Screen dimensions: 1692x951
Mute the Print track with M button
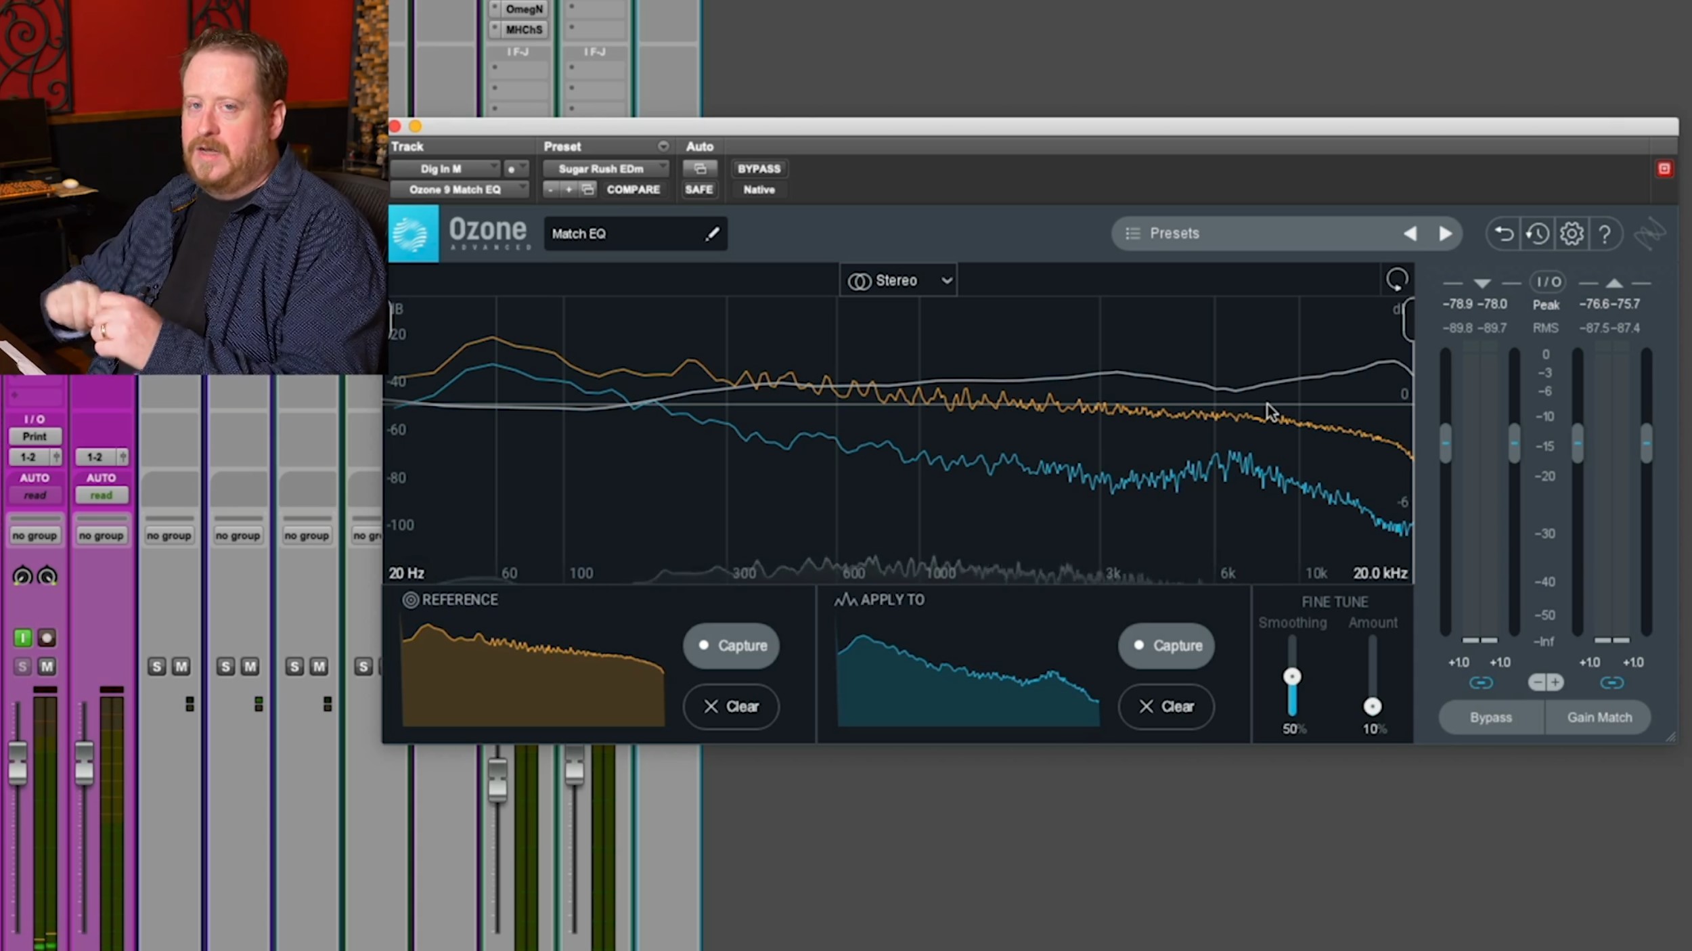47,667
